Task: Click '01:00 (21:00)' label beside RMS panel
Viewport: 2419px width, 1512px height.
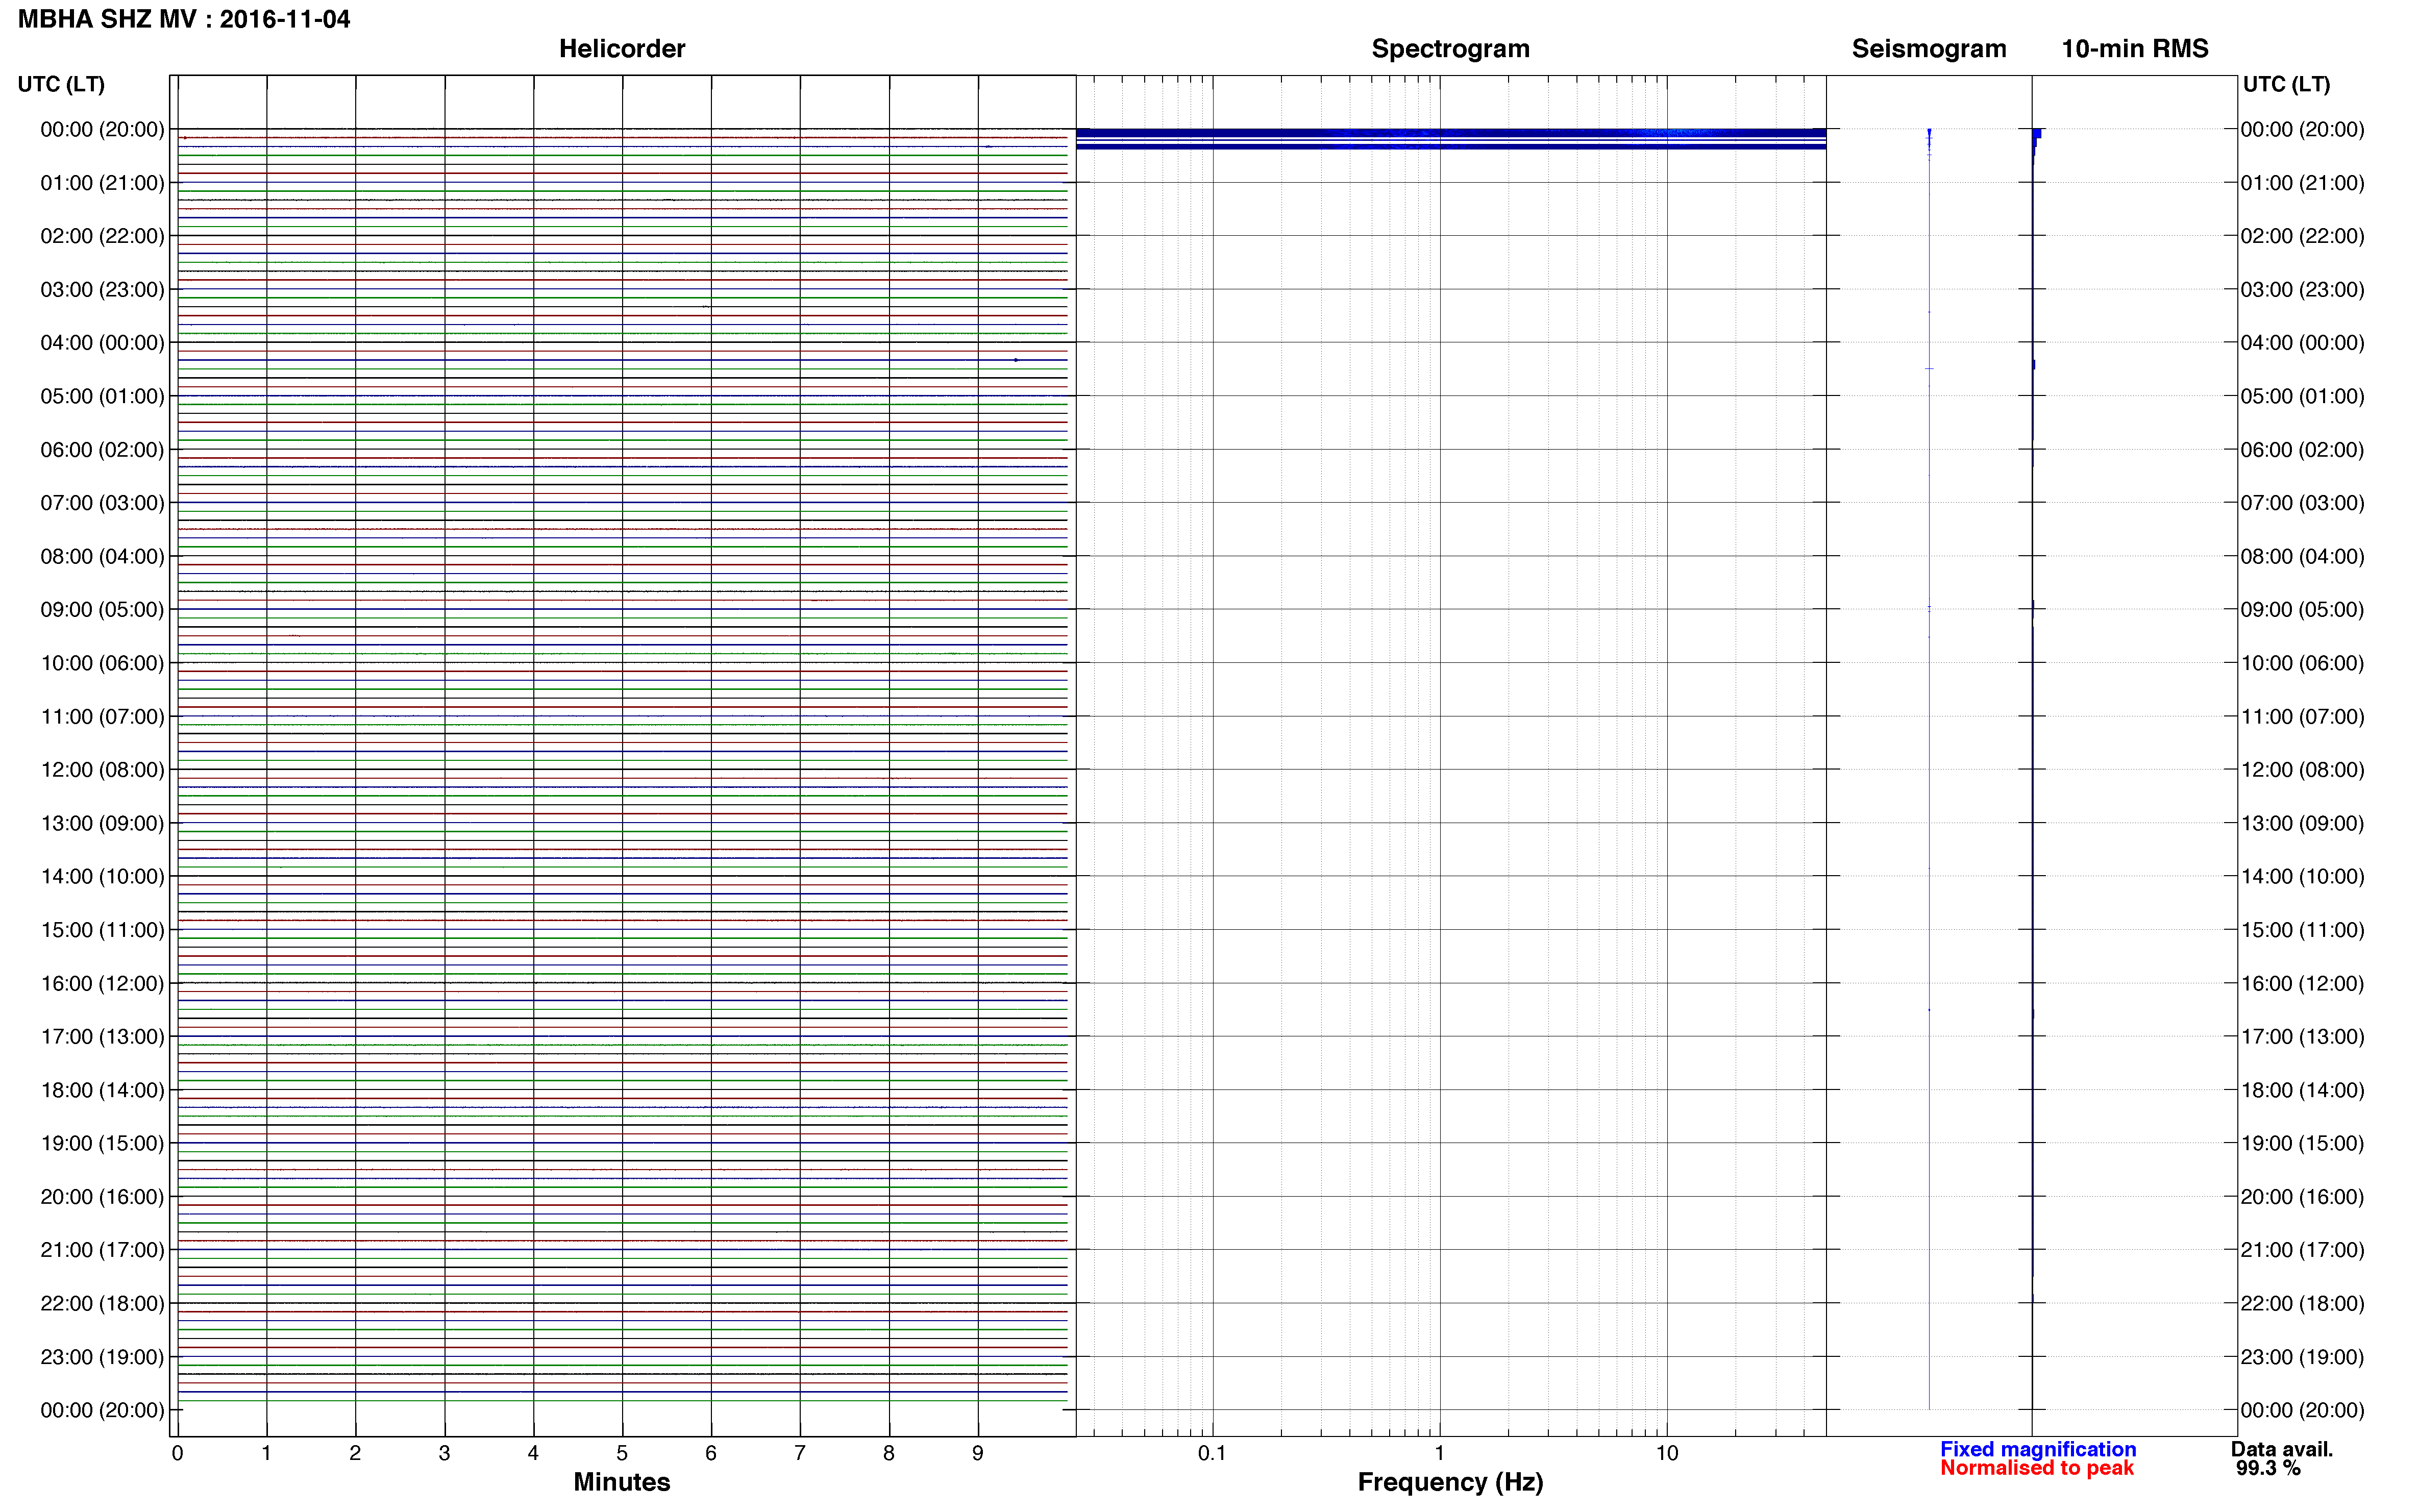Action: (x=2302, y=183)
